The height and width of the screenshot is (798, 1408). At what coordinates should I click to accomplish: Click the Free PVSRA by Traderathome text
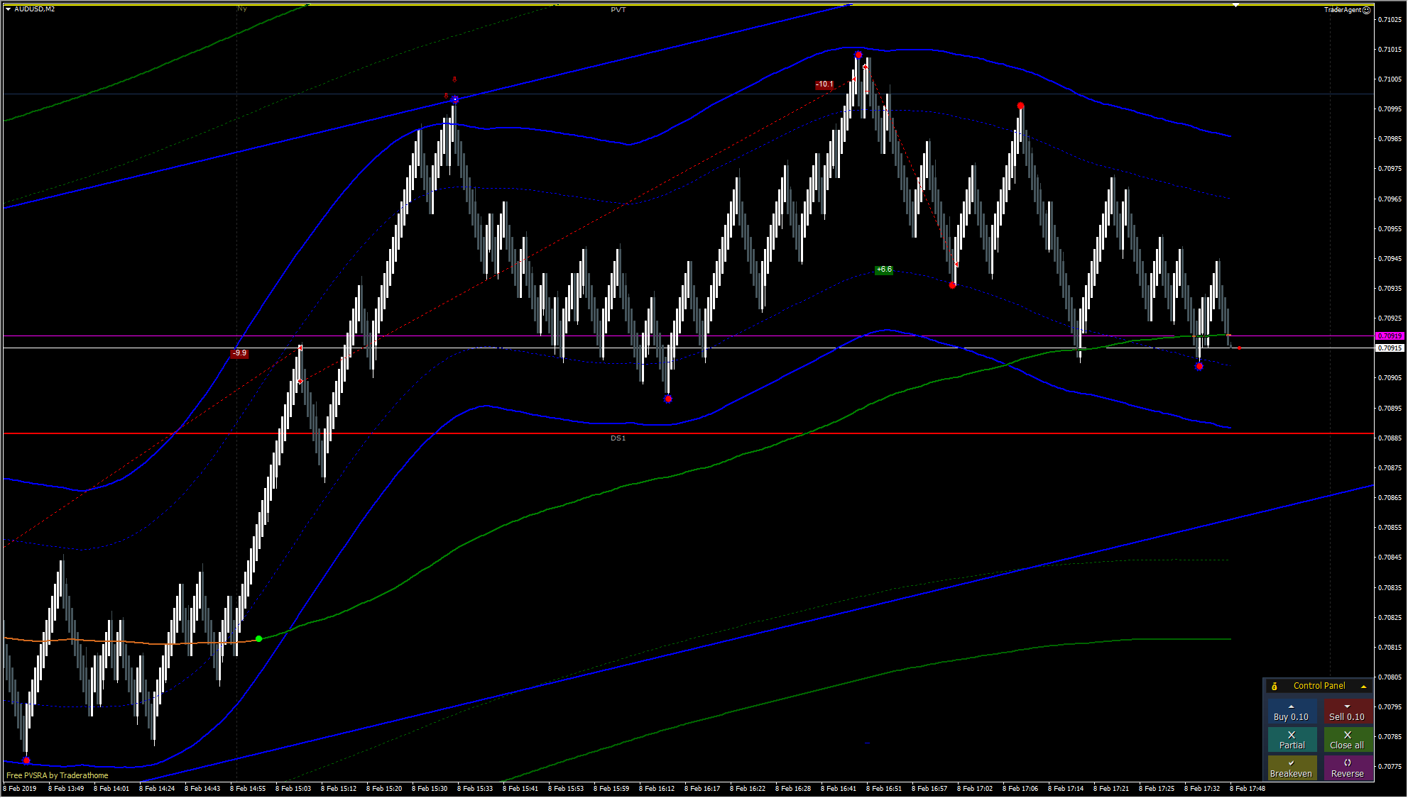point(58,775)
